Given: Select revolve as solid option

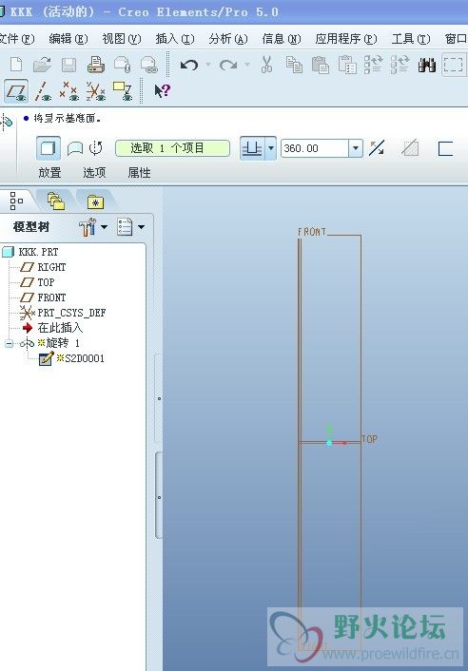Looking at the screenshot, I should tap(48, 148).
